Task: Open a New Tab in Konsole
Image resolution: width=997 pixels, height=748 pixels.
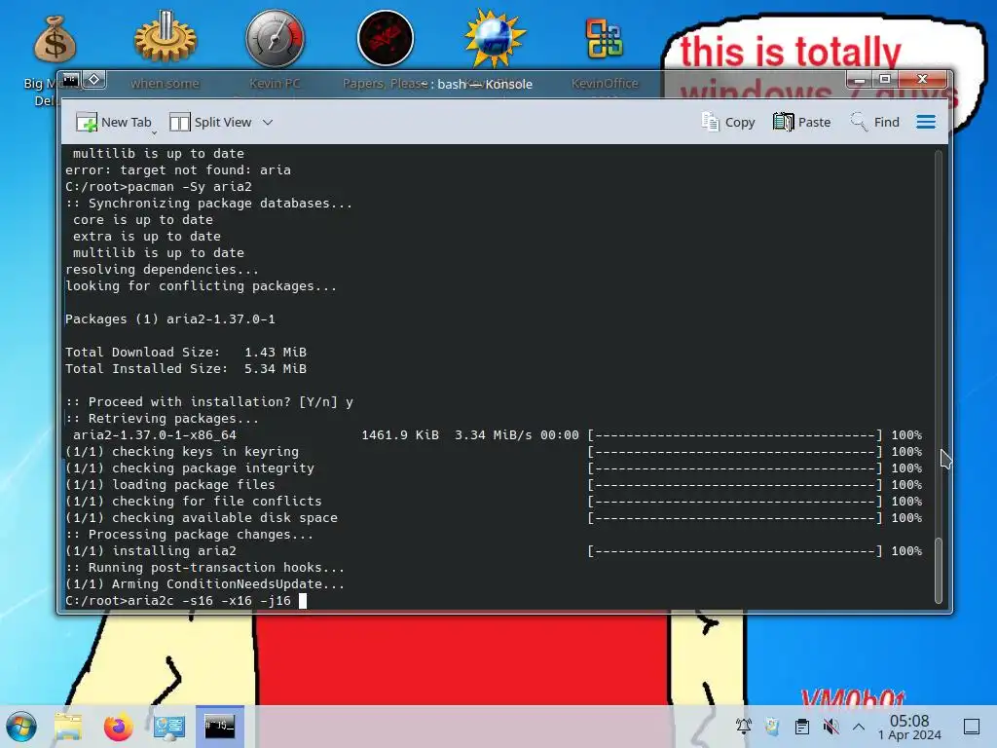Action: point(113,122)
